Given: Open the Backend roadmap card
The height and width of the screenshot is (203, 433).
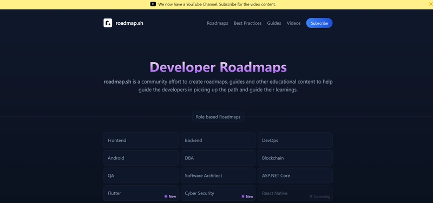Looking at the screenshot, I should coord(218,140).
